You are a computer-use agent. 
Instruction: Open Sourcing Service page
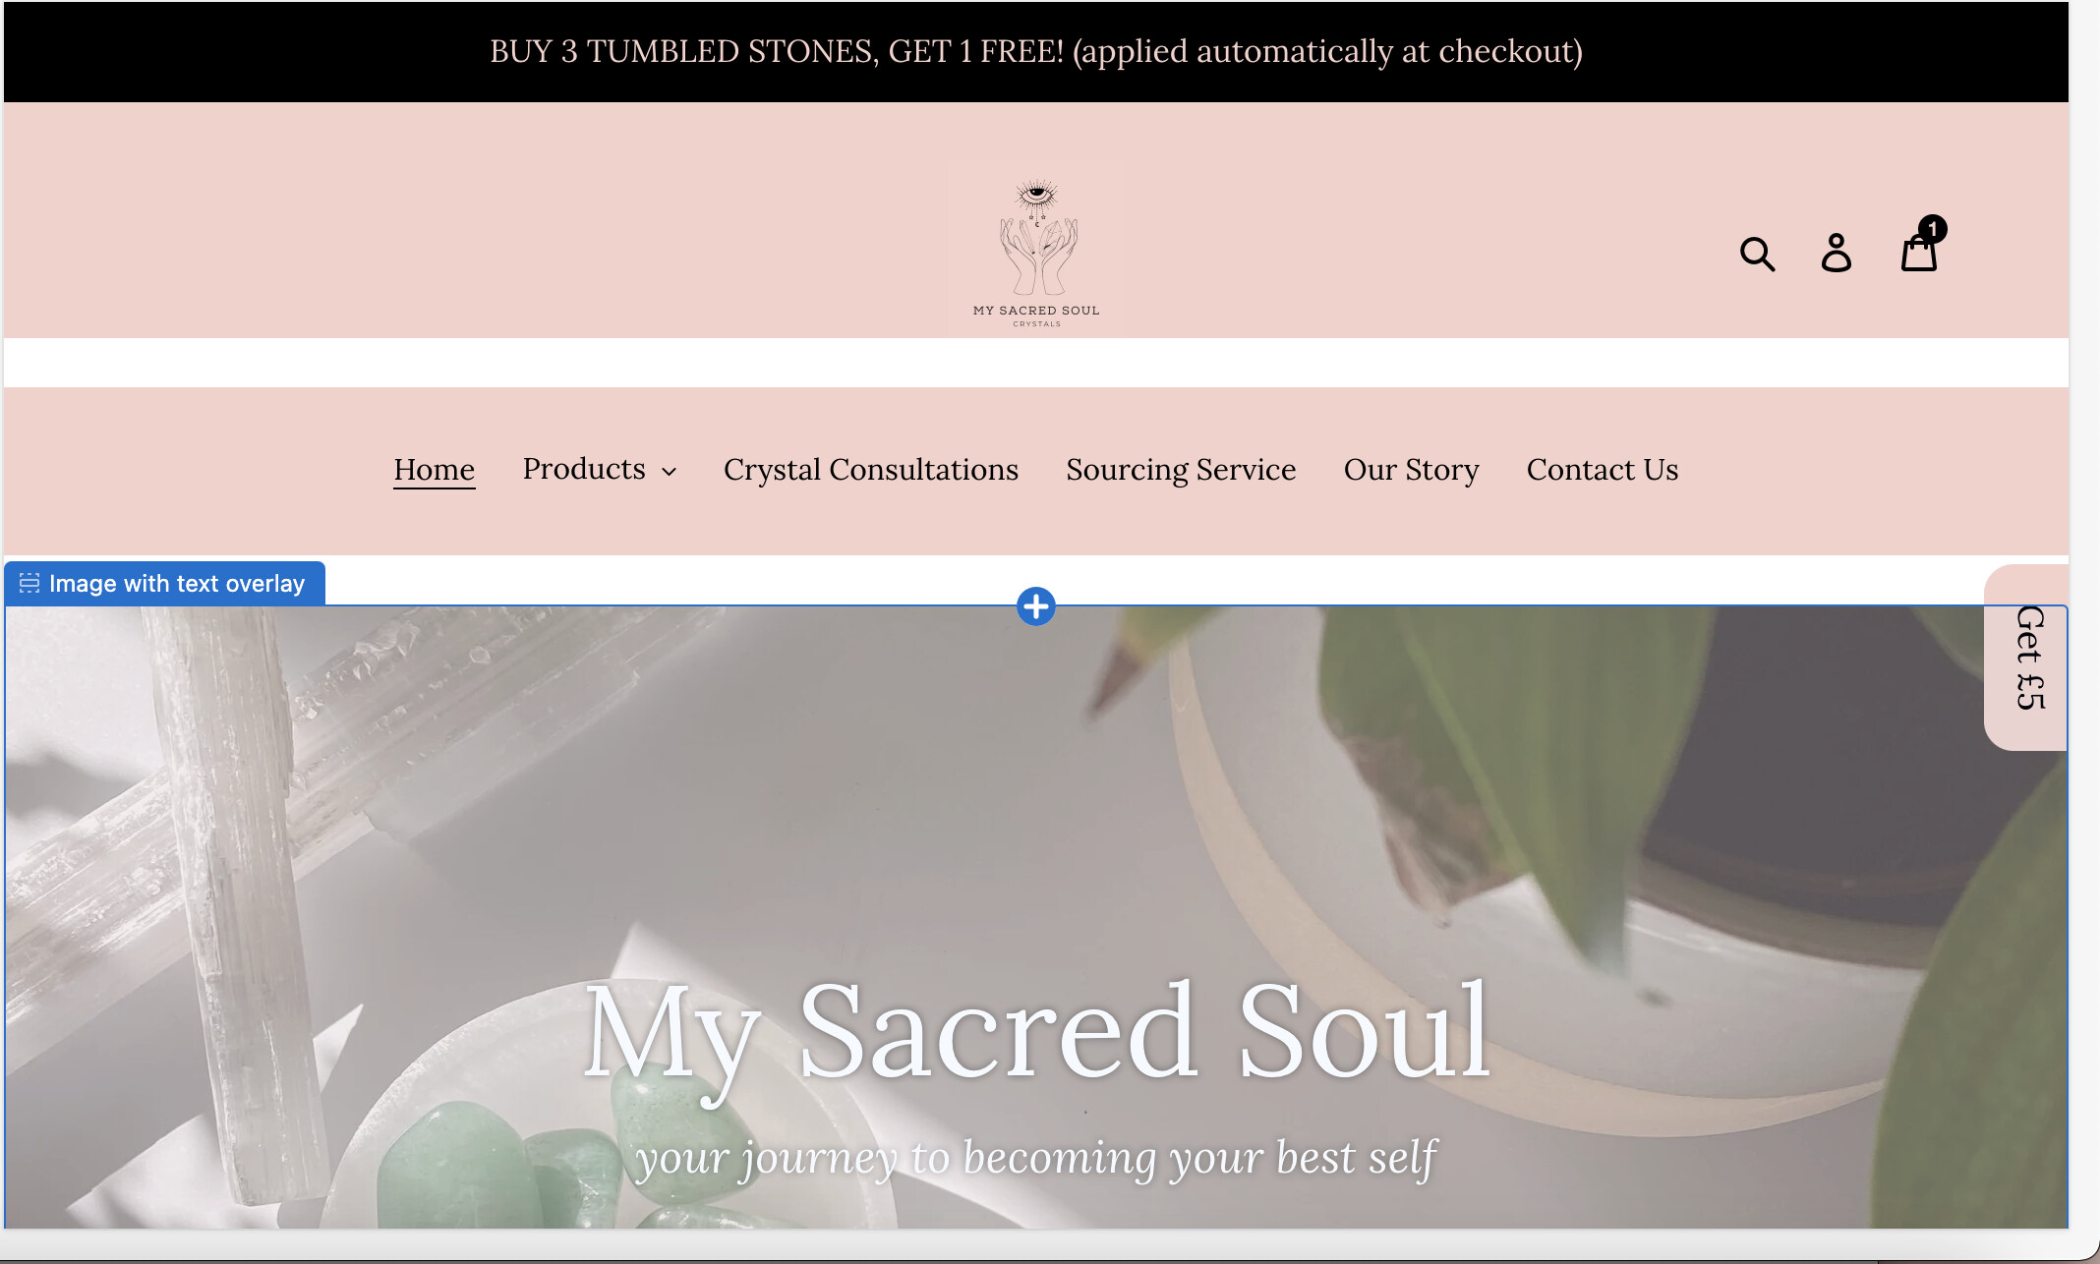(x=1181, y=470)
